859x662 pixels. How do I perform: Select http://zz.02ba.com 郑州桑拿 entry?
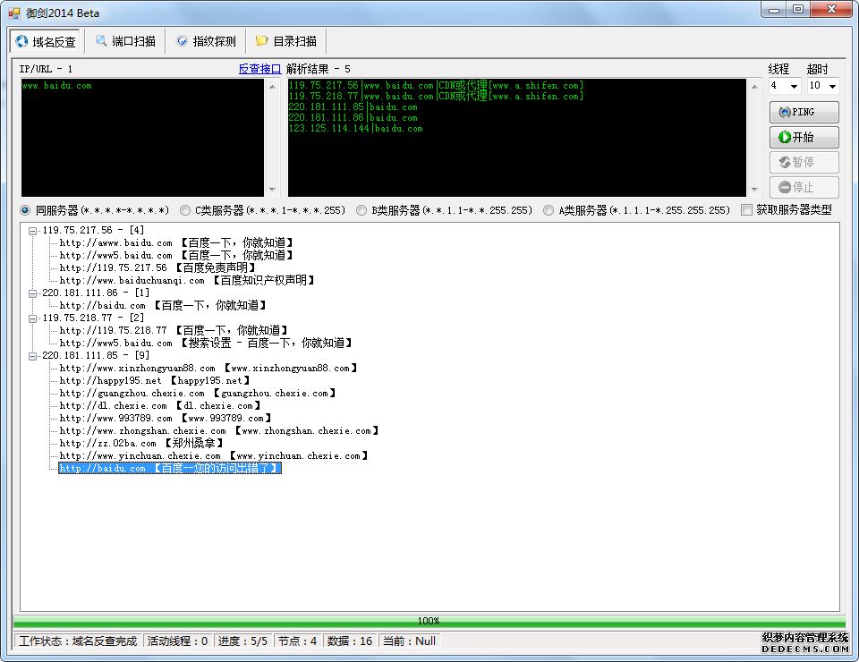[142, 444]
